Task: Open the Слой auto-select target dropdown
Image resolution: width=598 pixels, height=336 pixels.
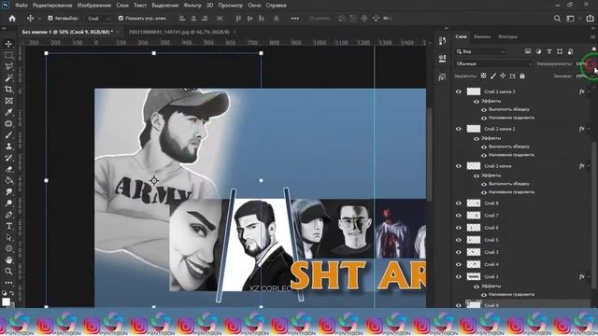Action: (98, 19)
